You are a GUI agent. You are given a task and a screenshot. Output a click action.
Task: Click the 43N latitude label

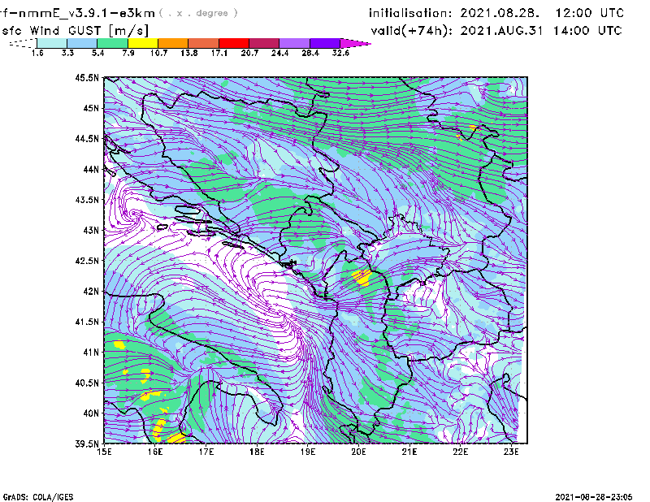91,230
